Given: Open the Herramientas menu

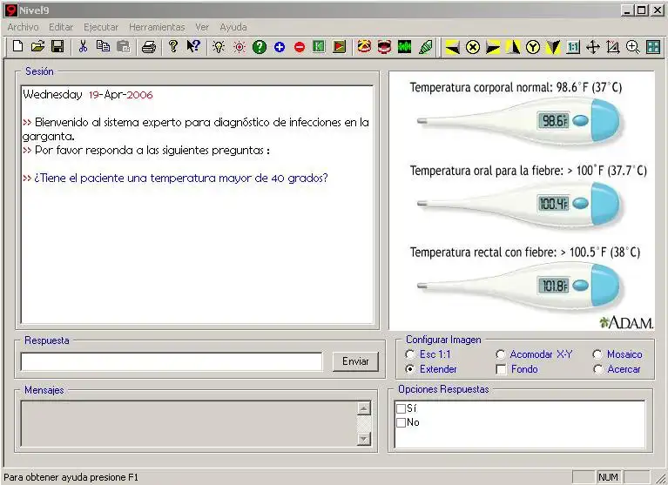Looking at the screenshot, I should tap(157, 27).
